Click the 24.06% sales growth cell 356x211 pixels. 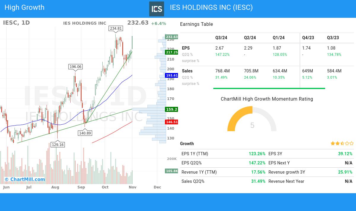(x=250, y=77)
